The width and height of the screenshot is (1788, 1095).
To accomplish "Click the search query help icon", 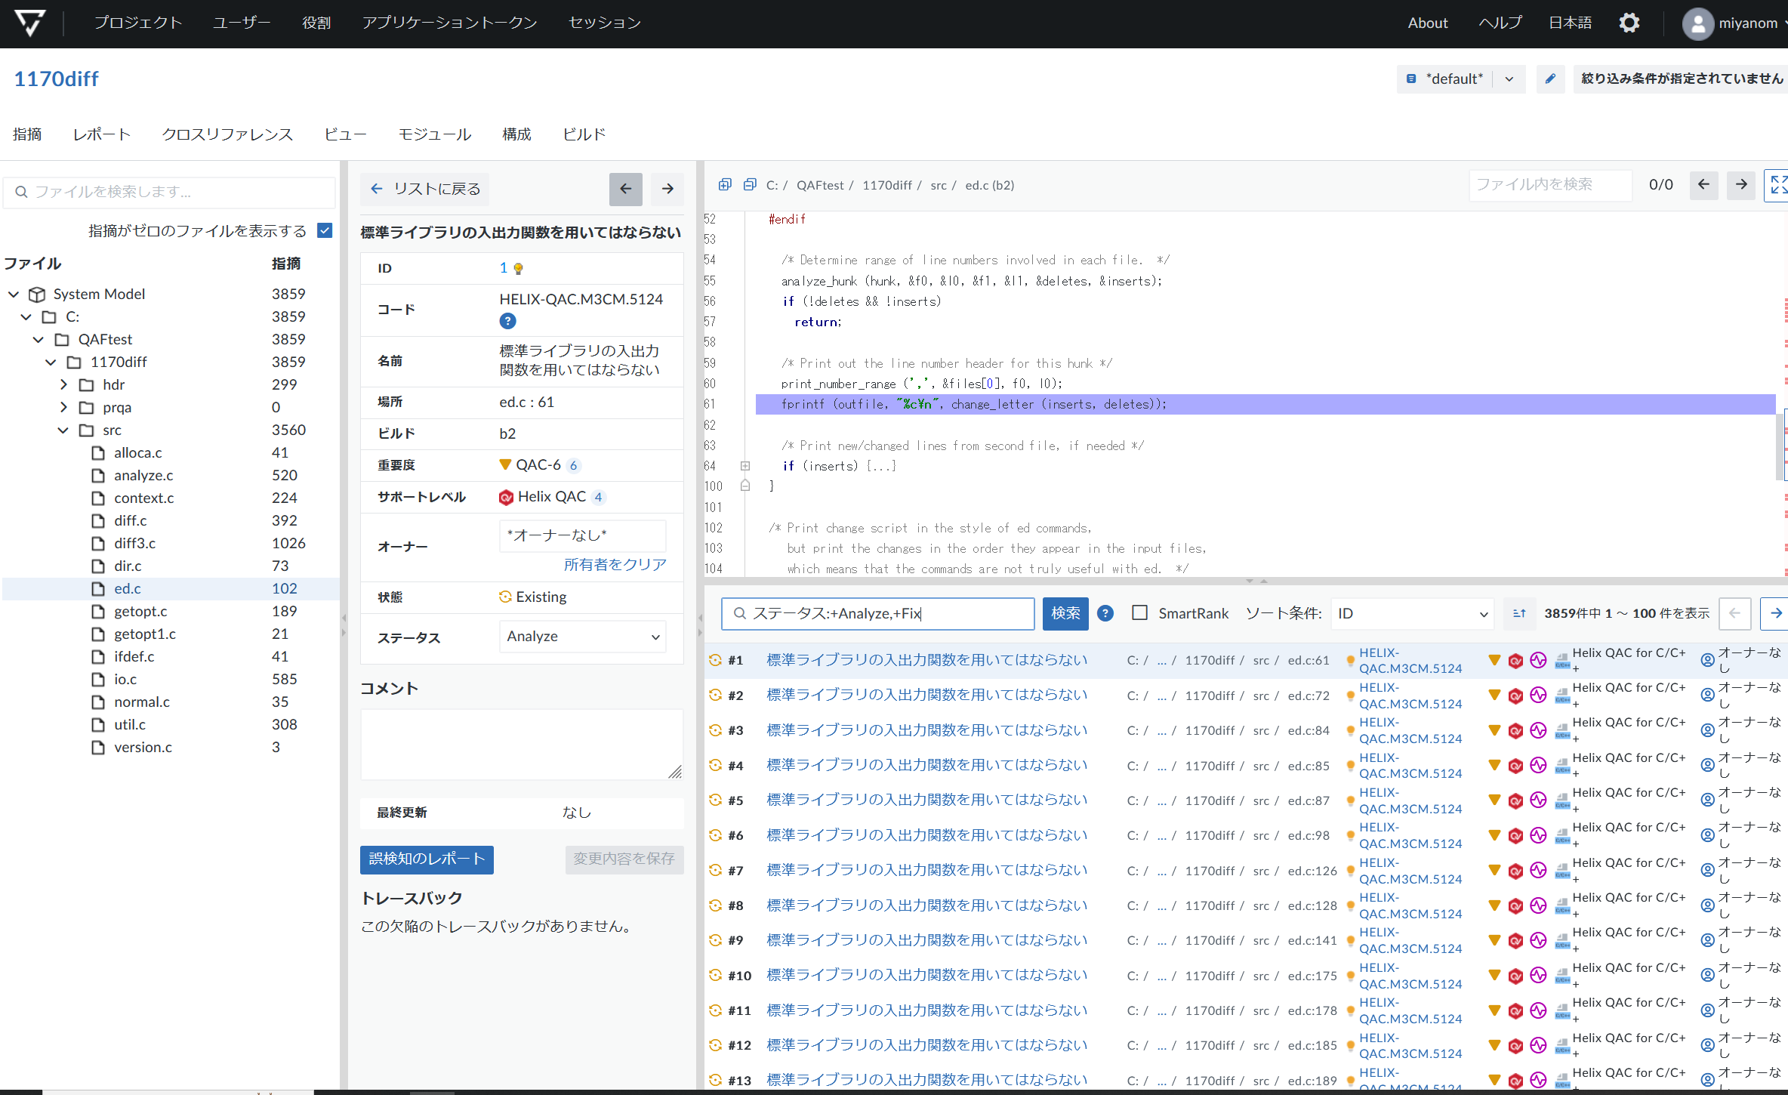I will tap(1105, 613).
